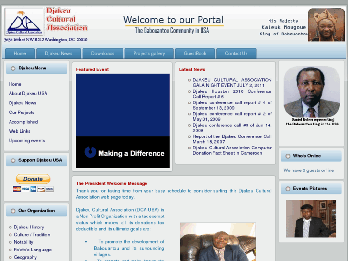Click the King Kaleuk Mougoue portrait photo
The image size is (348, 261).
coord(326,25)
